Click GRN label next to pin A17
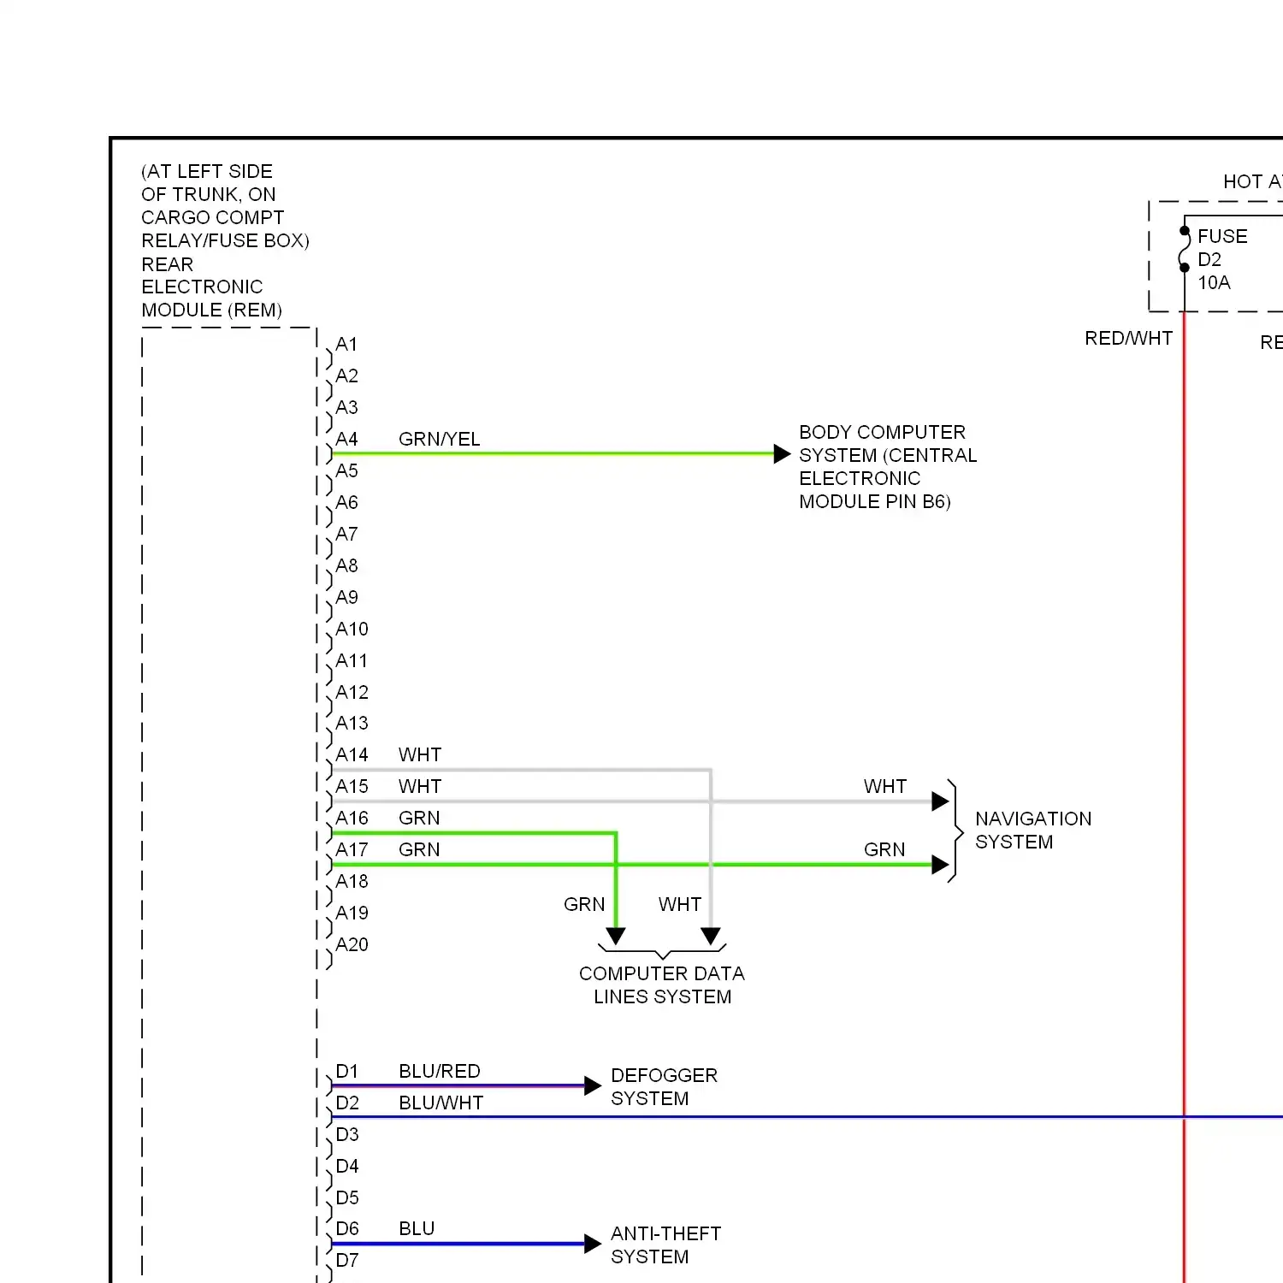The width and height of the screenshot is (1283, 1283). [x=419, y=850]
